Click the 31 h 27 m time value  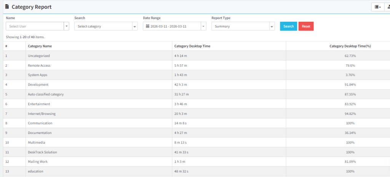[x=182, y=94]
